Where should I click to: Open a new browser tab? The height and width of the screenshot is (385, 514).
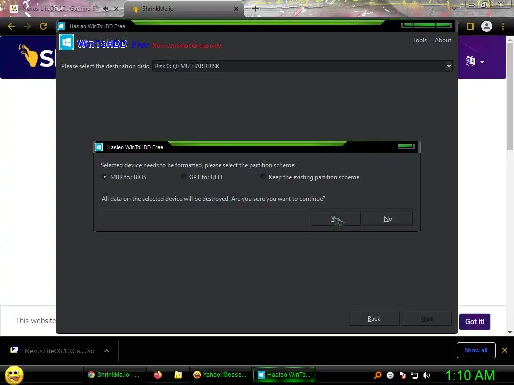(x=255, y=9)
